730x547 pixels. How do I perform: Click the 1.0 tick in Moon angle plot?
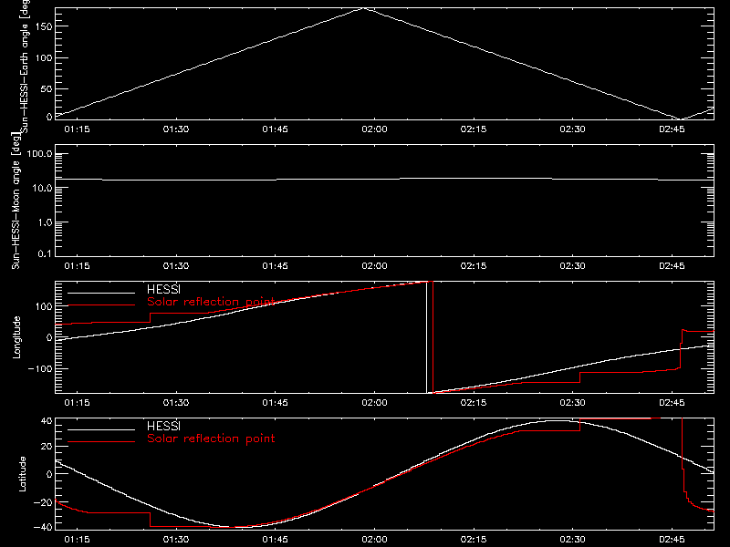point(46,222)
